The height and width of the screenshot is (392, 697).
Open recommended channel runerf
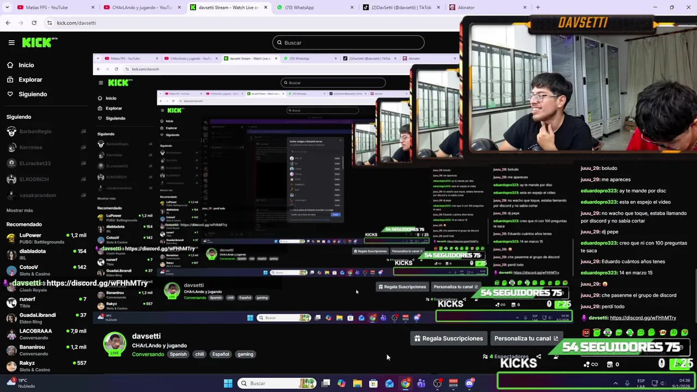tap(46, 302)
